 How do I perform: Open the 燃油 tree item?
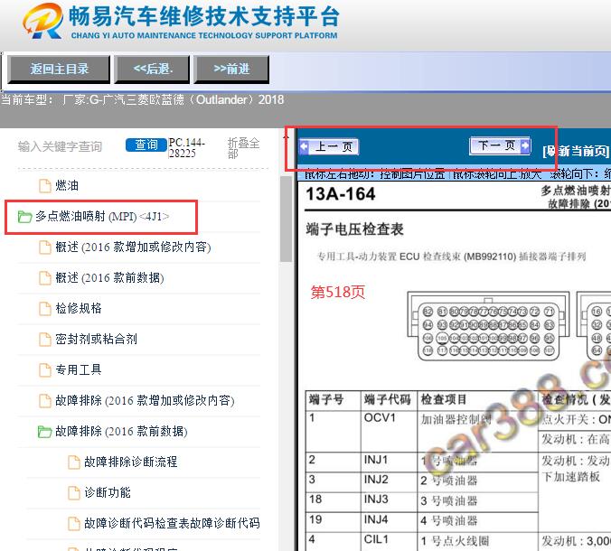coord(67,186)
